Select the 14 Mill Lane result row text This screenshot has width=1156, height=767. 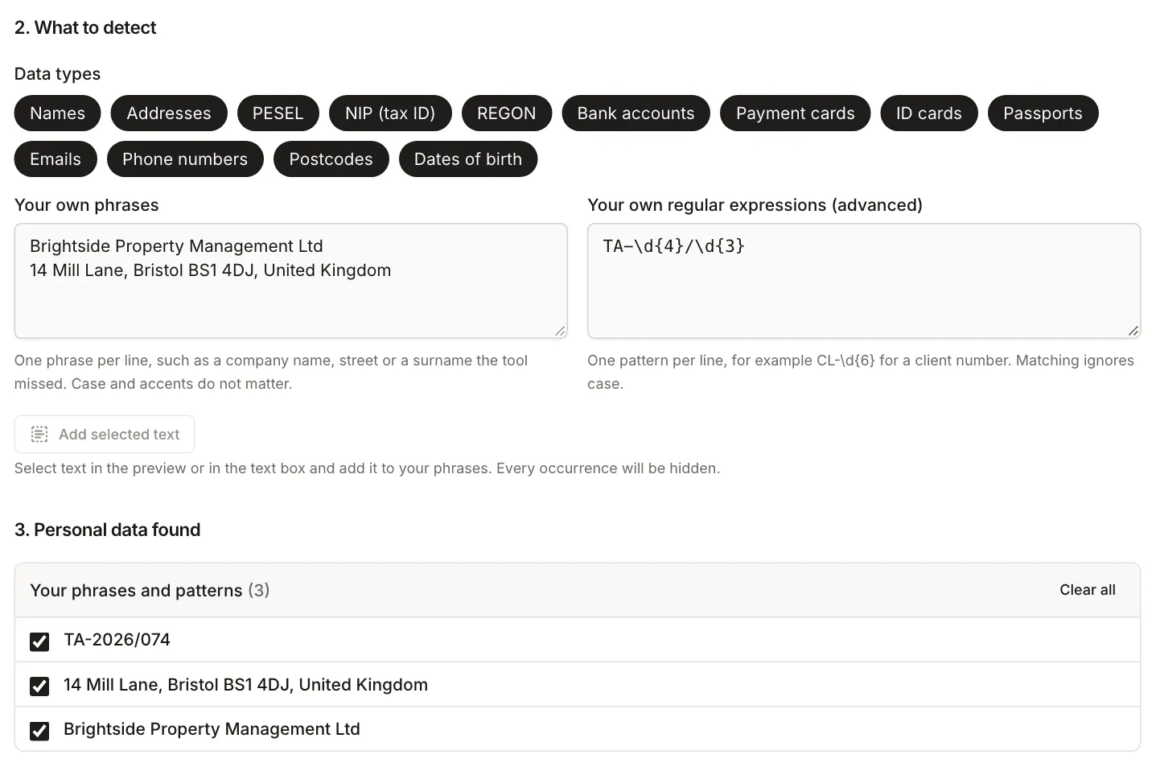pyautogui.click(x=245, y=685)
